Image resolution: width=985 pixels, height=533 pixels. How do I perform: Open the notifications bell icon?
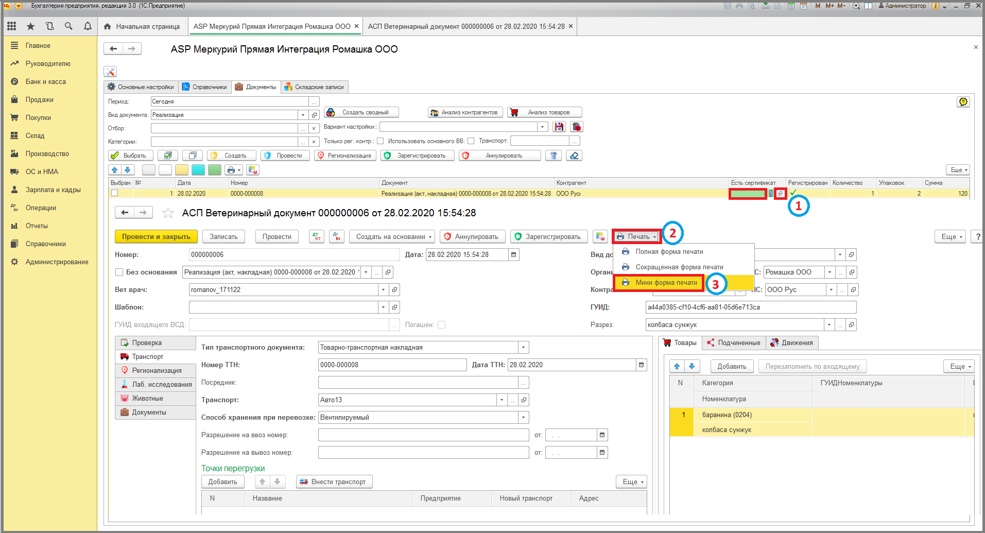click(x=88, y=26)
